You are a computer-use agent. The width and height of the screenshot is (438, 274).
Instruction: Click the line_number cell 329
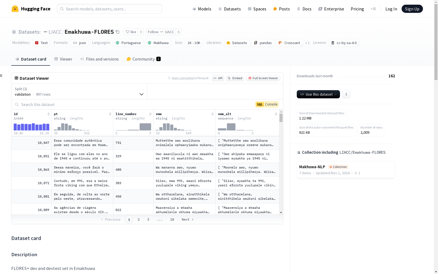(x=133, y=156)
